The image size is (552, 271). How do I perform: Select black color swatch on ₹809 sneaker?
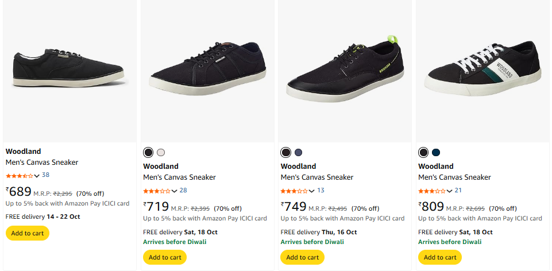click(423, 152)
